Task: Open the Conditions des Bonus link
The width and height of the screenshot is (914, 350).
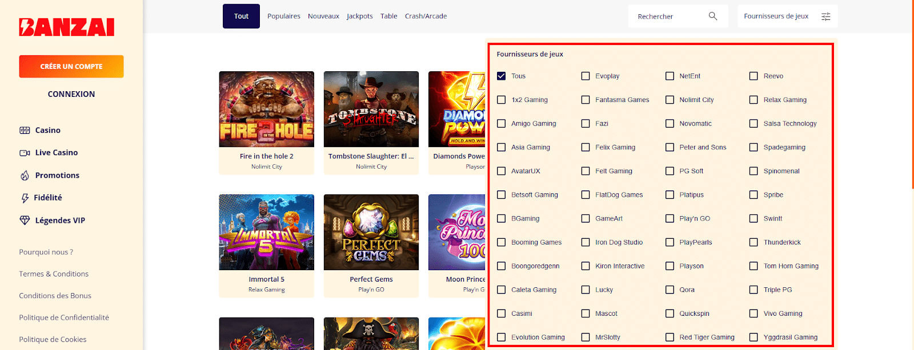Action: pos(55,295)
